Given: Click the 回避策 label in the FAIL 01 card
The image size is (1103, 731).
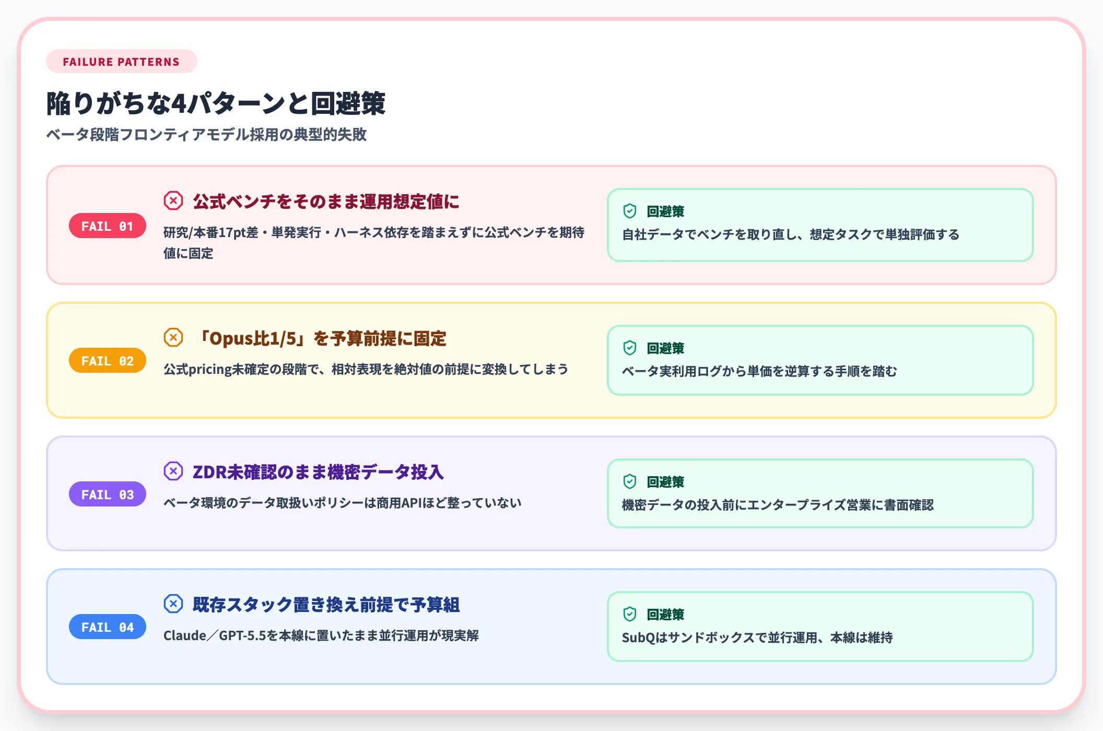Looking at the screenshot, I should (x=665, y=211).
